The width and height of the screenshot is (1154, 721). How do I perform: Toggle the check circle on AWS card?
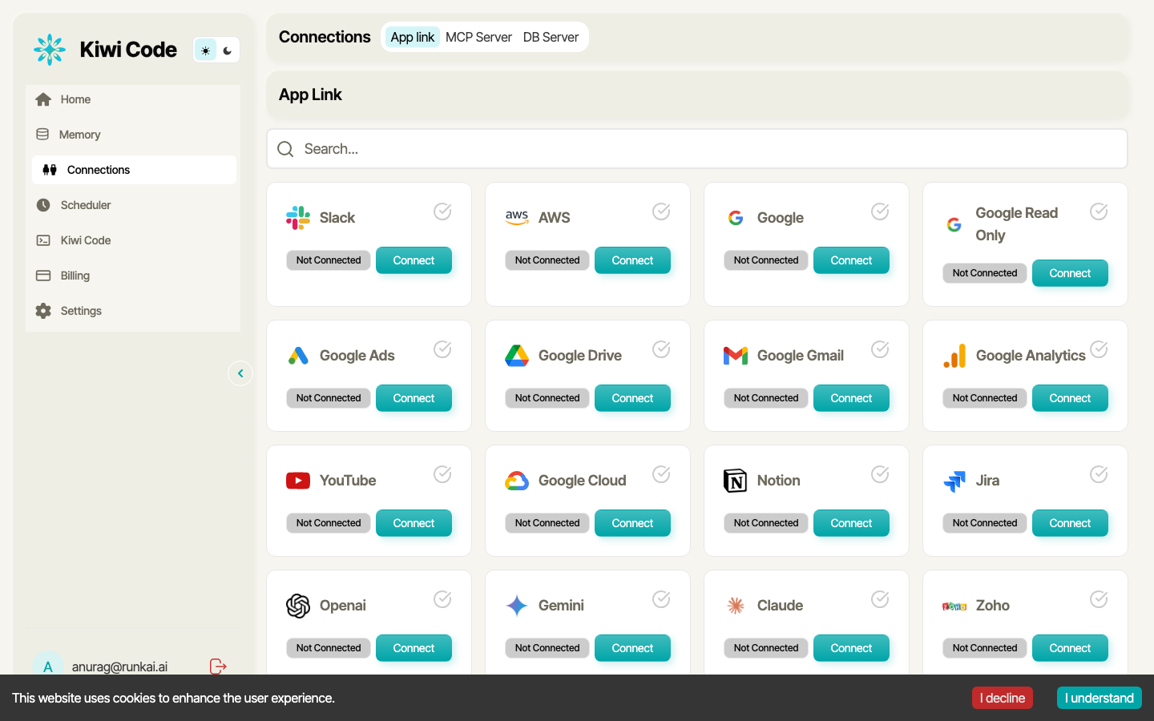(x=661, y=211)
